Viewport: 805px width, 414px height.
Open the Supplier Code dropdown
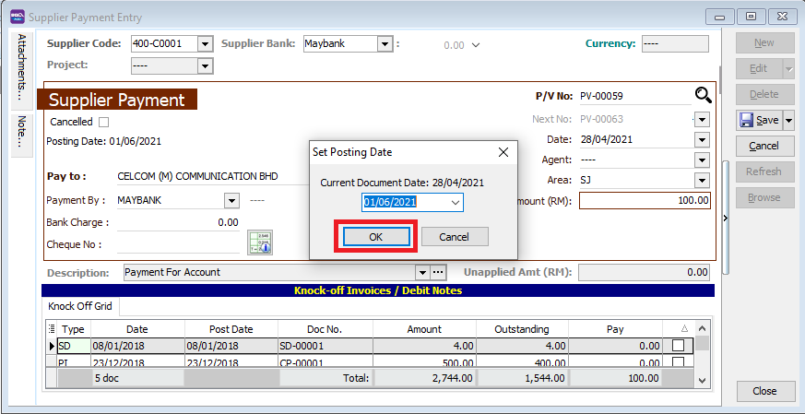coord(206,44)
